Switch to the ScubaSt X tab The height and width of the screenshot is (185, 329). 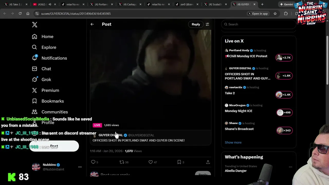[x=215, y=4]
